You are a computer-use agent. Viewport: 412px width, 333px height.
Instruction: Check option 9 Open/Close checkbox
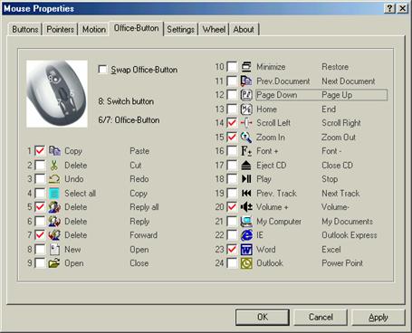pos(40,263)
